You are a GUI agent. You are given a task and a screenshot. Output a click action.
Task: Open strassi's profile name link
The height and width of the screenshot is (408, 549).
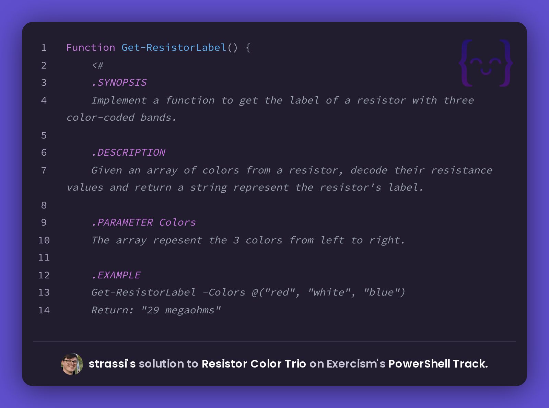click(112, 364)
